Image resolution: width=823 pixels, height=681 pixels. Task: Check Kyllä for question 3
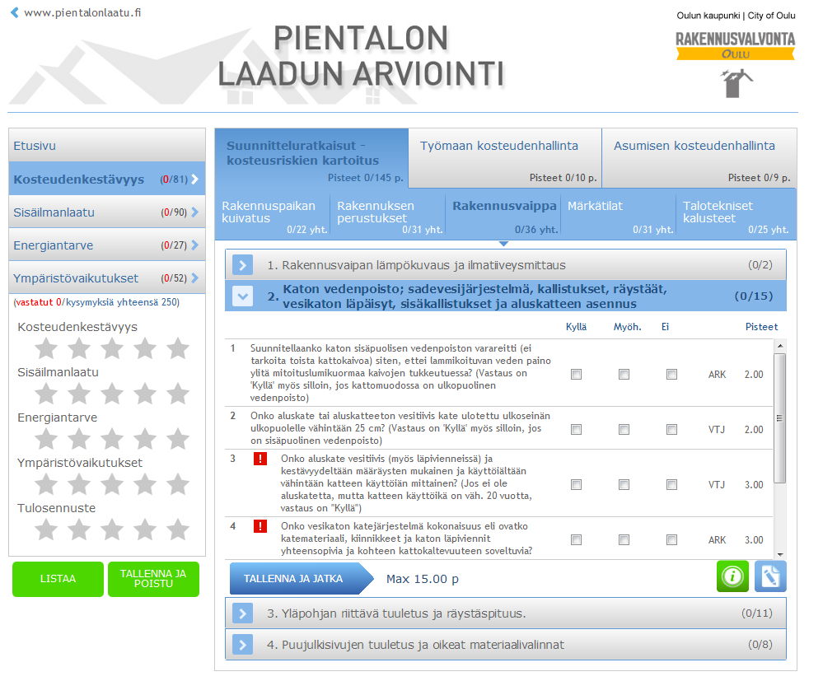coord(577,484)
